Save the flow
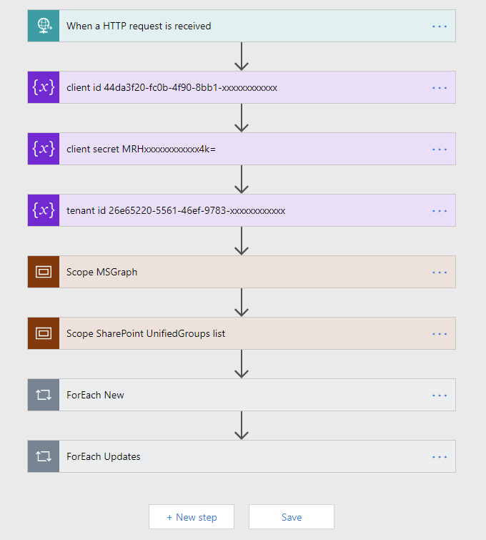This screenshot has width=486, height=540. (292, 517)
